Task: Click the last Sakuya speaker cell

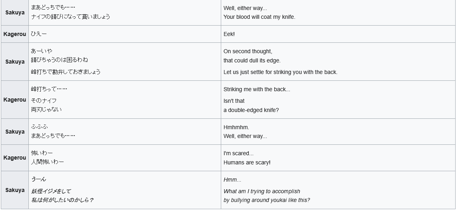Action: [x=15, y=190]
